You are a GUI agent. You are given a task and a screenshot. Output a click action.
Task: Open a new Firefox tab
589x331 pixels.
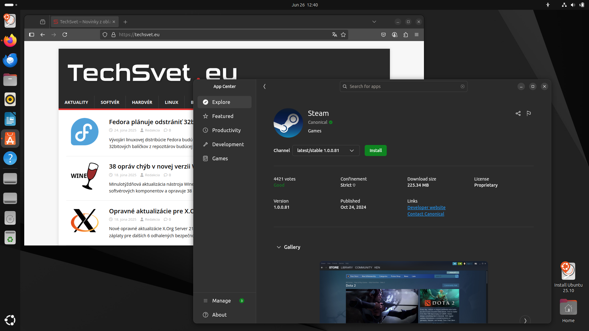[x=125, y=22]
